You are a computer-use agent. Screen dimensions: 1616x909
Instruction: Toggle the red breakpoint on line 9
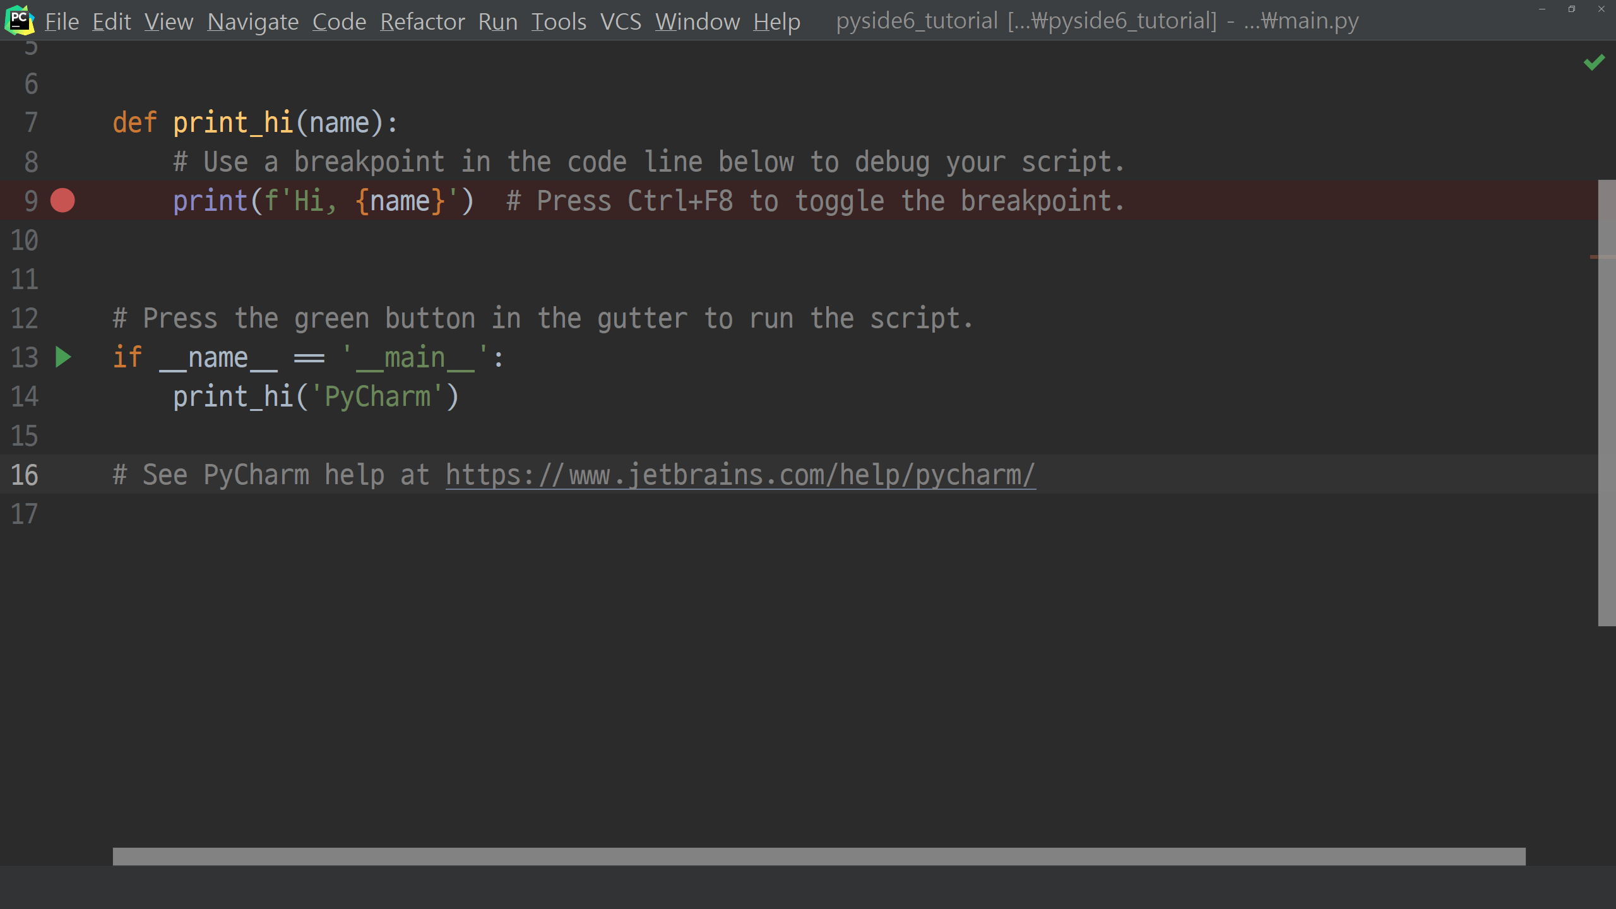[62, 201]
